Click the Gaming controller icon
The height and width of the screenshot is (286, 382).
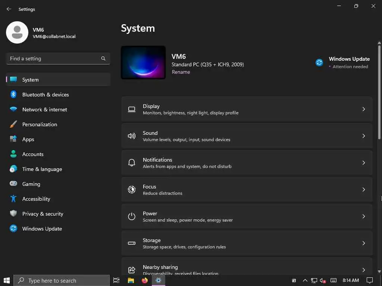13,184
